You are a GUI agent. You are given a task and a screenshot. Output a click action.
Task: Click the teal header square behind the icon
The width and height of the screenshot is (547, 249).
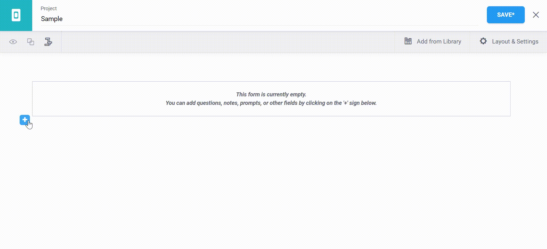pyautogui.click(x=16, y=15)
